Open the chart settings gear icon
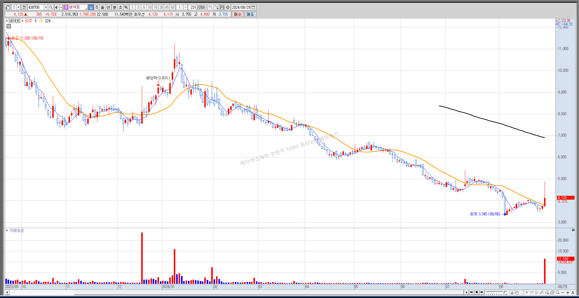 point(228,7)
